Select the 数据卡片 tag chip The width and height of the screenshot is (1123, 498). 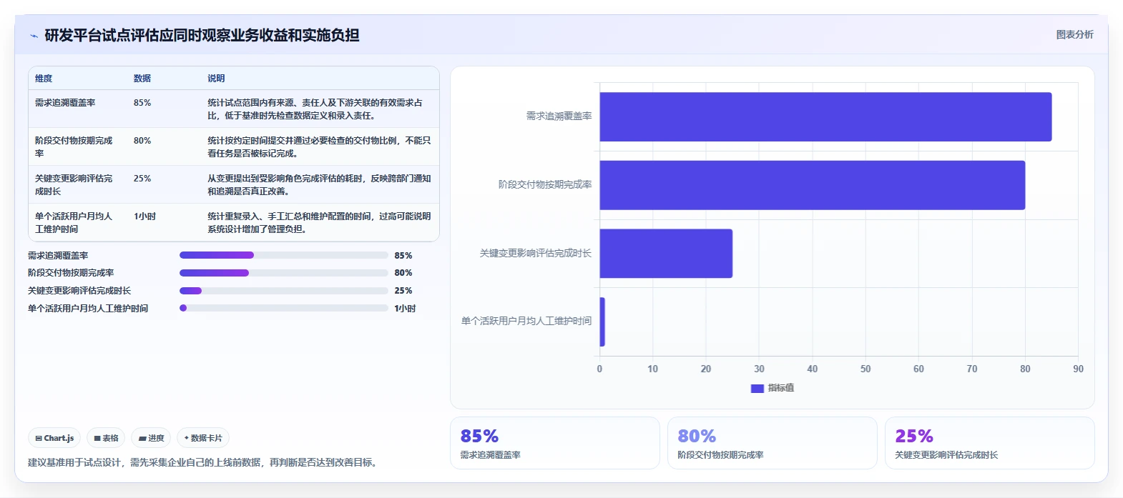pos(203,438)
